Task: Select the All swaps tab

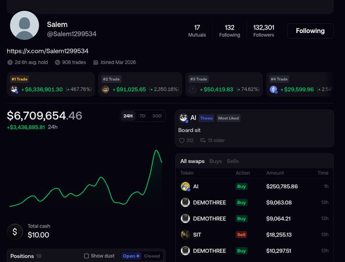Action: [x=192, y=161]
